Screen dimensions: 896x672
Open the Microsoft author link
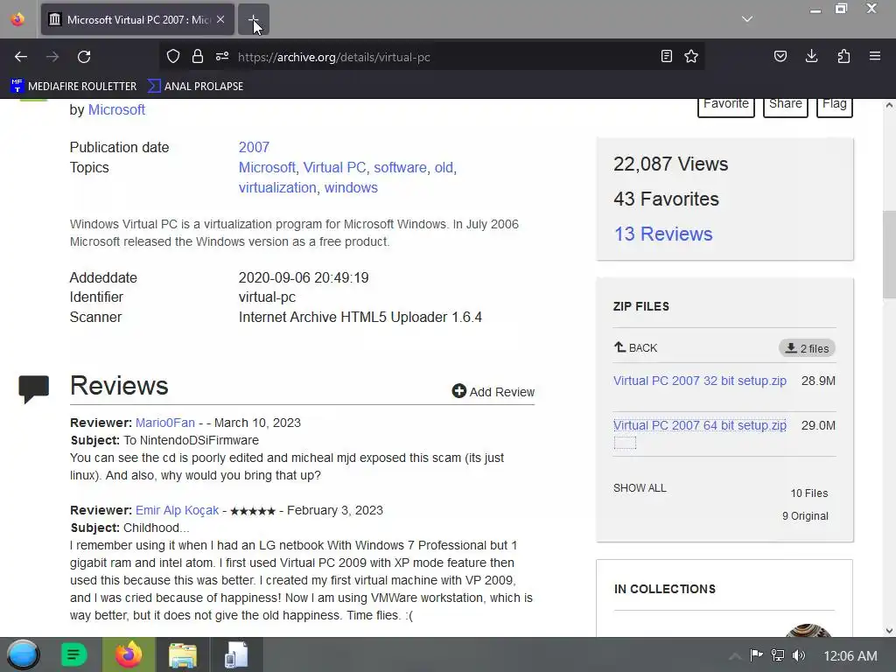pos(116,109)
